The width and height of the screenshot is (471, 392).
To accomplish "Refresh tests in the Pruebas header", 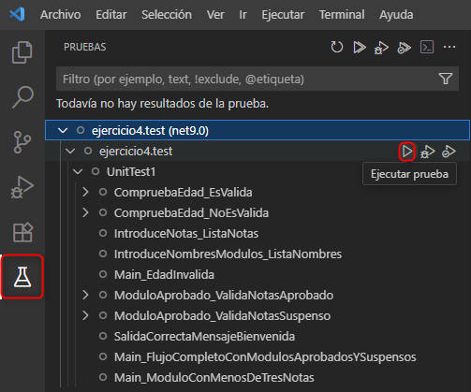I will [x=337, y=47].
